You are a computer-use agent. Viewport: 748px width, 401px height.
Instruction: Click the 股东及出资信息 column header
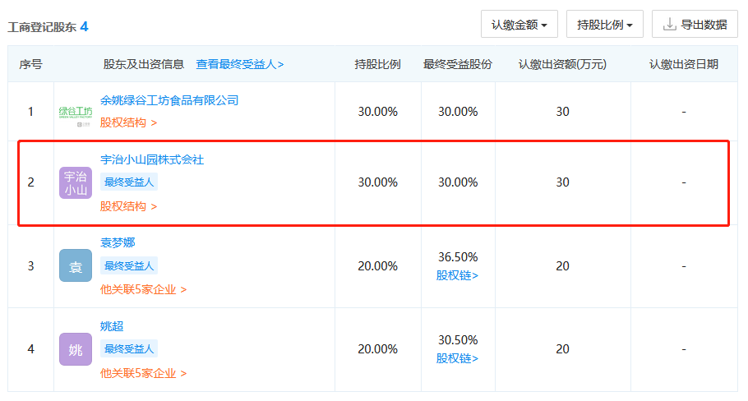pyautogui.click(x=144, y=64)
